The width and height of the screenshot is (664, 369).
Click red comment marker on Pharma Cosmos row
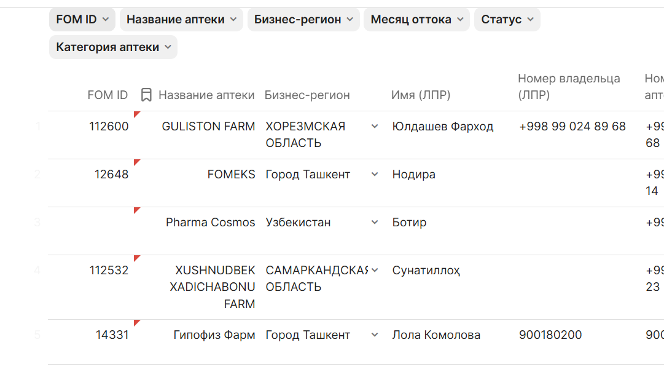coord(136,210)
